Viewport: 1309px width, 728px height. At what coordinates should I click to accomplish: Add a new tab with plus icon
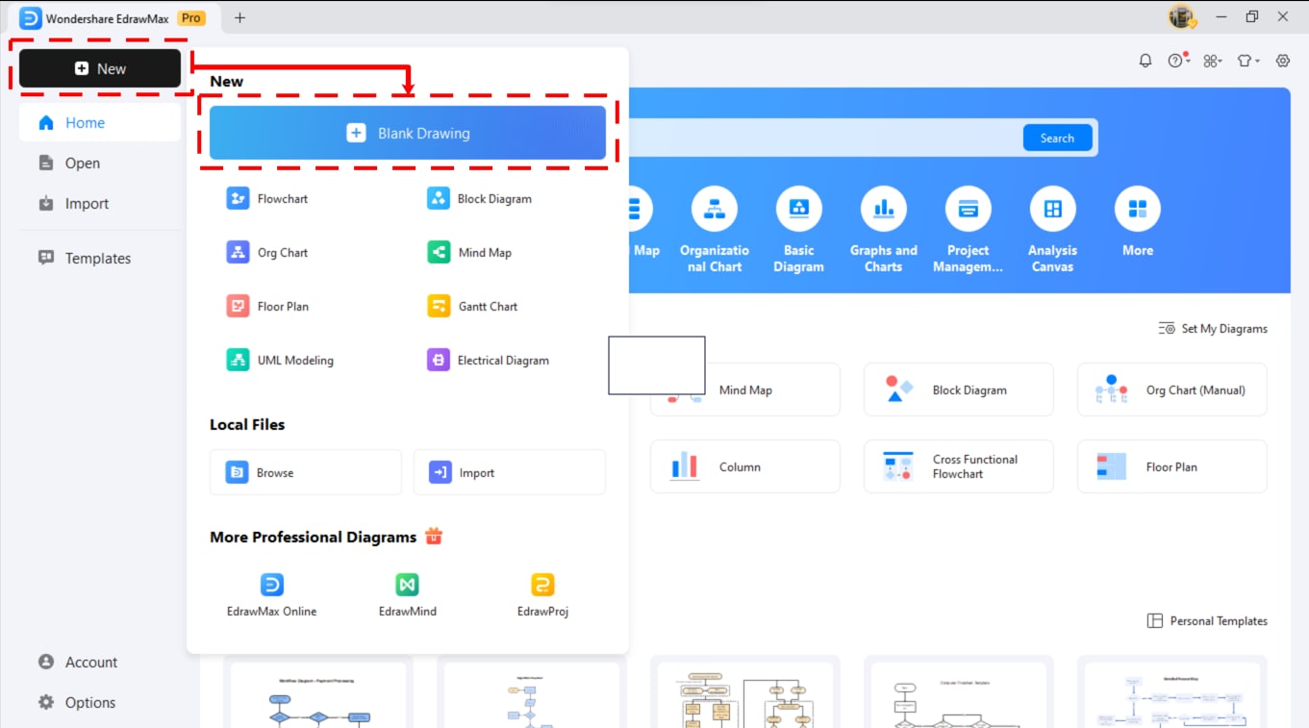(239, 17)
